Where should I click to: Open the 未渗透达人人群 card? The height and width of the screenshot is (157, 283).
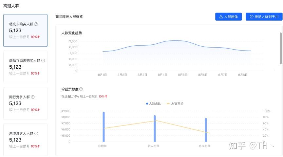[26, 140]
